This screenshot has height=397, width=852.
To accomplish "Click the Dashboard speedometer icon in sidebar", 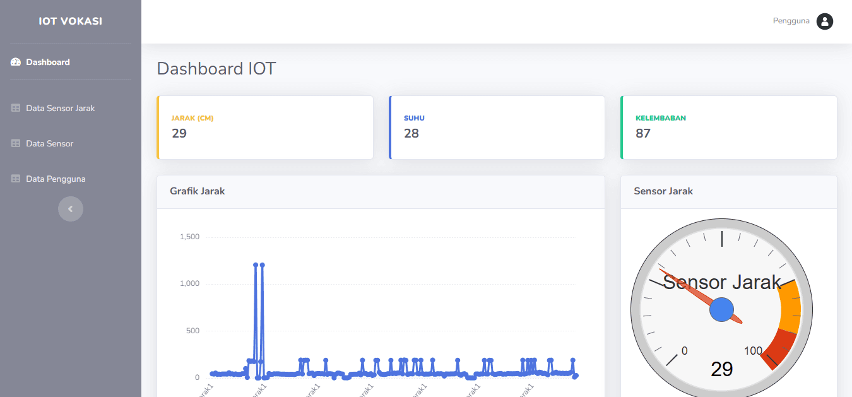I will coord(15,61).
